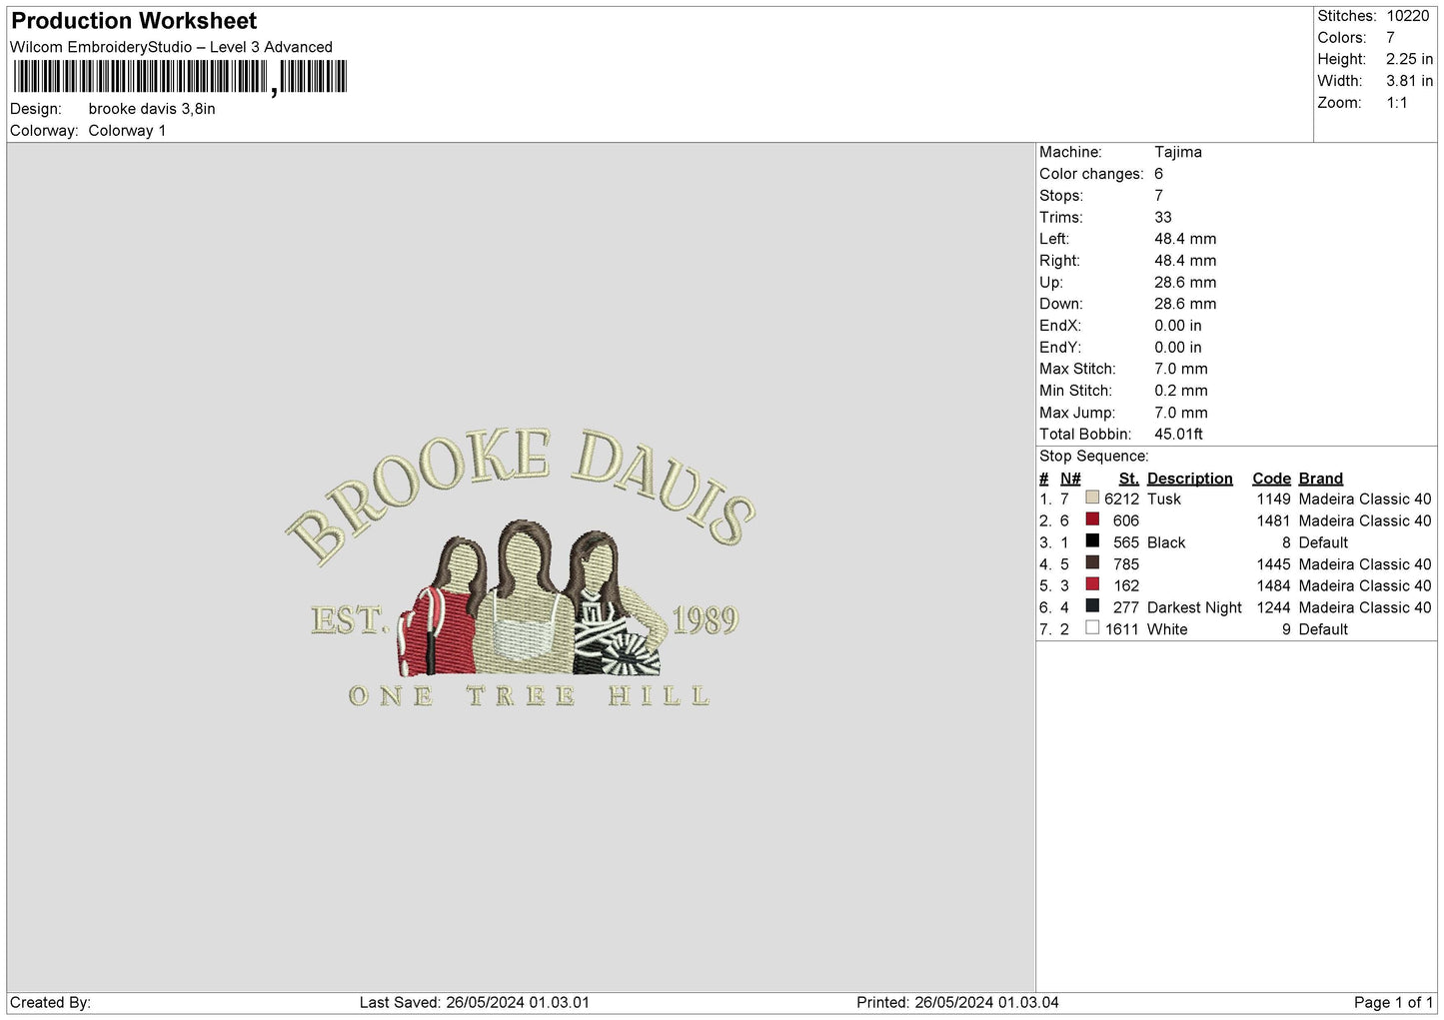Click the Trims value 33
Viewport: 1444px width, 1020px height.
point(1163,218)
